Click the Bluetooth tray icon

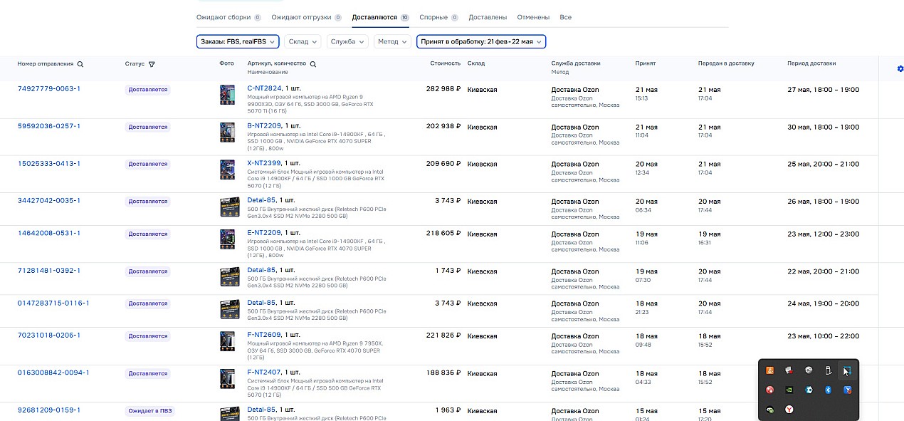coord(829,390)
